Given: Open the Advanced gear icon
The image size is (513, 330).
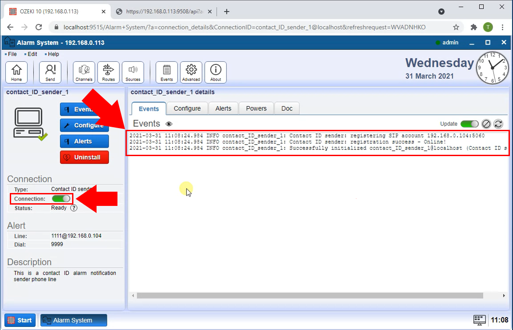Looking at the screenshot, I should tap(191, 72).
